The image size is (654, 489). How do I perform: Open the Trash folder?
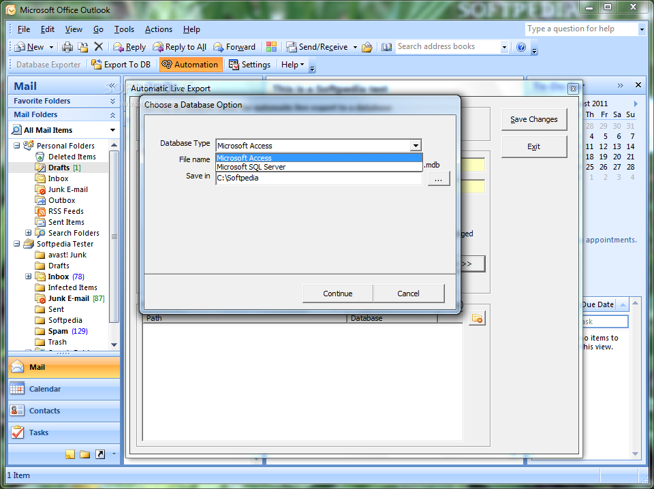[x=57, y=342]
